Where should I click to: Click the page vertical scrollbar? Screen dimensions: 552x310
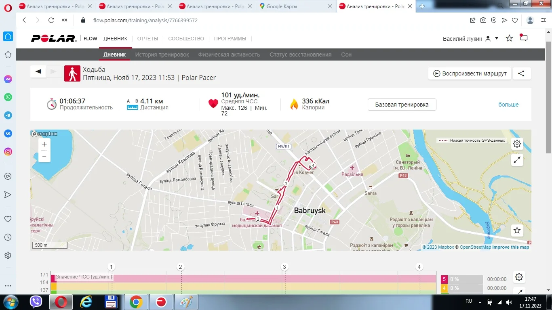pos(548,97)
